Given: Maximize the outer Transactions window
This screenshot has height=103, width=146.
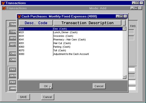Looking at the screenshot, I should (137, 3).
